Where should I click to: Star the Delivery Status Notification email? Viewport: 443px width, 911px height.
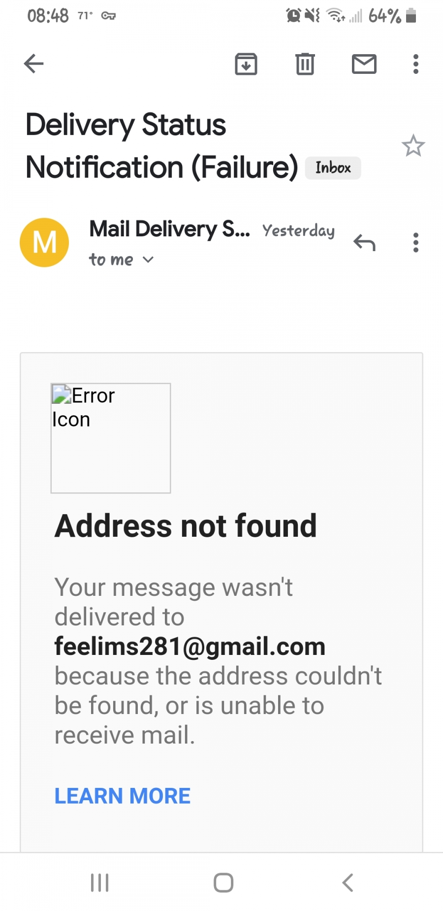pos(413,146)
